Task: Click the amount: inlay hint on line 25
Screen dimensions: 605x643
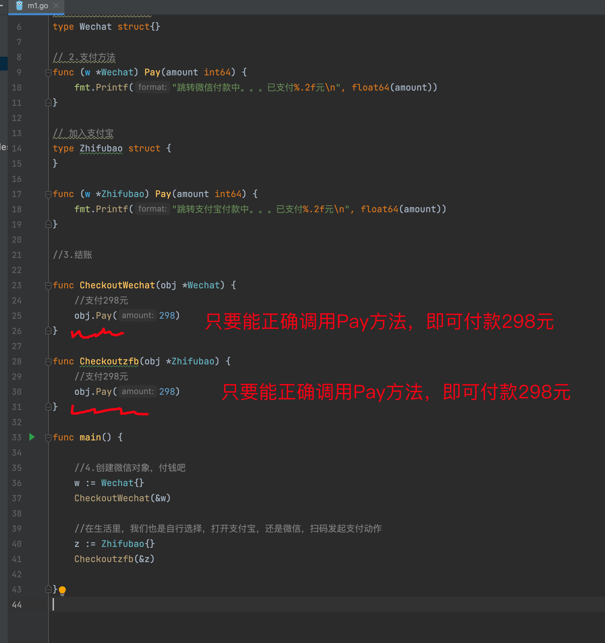Action: coord(137,315)
